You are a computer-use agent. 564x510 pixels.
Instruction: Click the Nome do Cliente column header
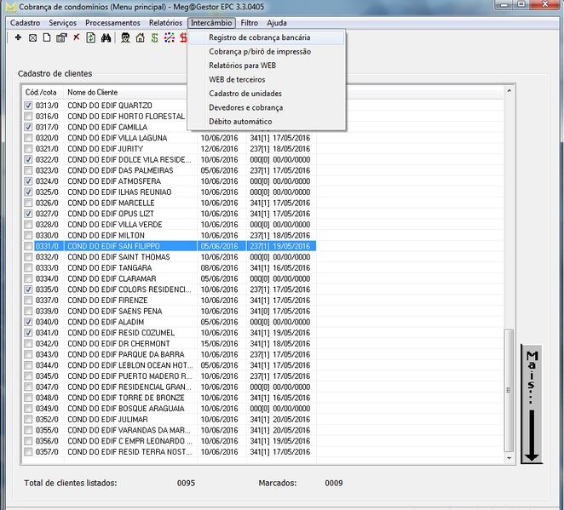point(92,92)
